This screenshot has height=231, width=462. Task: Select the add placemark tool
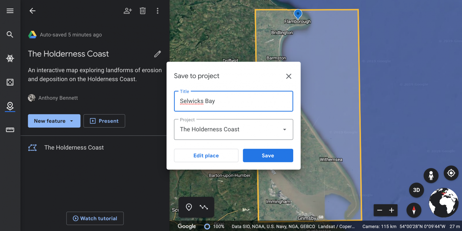click(189, 207)
